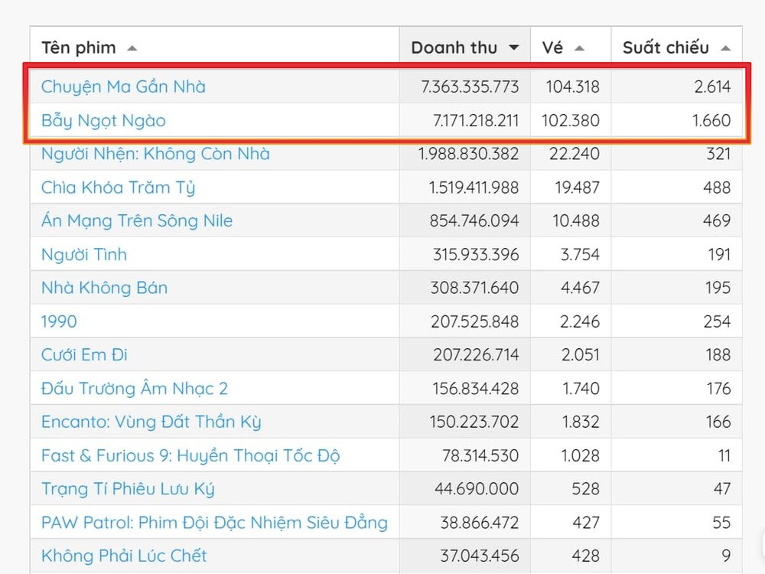This screenshot has height=574, width=765.
Task: Open Chuyện Ma Gần Nhà movie link
Action: [x=123, y=86]
